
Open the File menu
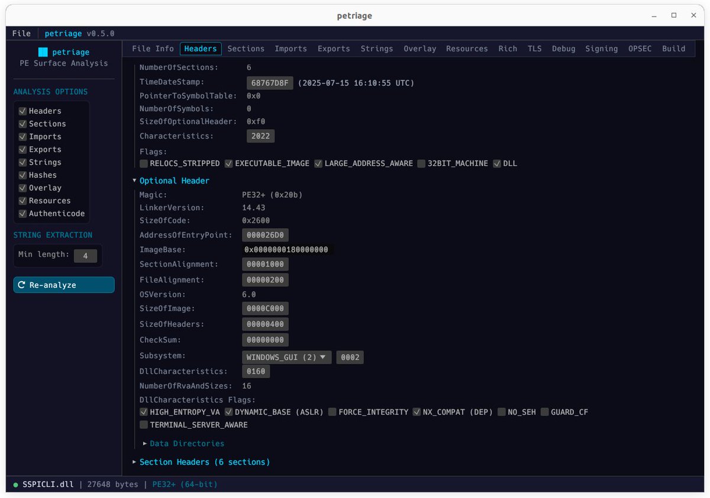coord(21,33)
